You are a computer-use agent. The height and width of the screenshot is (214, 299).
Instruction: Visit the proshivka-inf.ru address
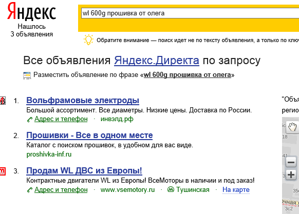click(49, 154)
